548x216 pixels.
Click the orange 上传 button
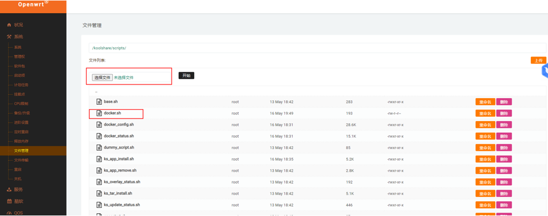[x=538, y=60]
